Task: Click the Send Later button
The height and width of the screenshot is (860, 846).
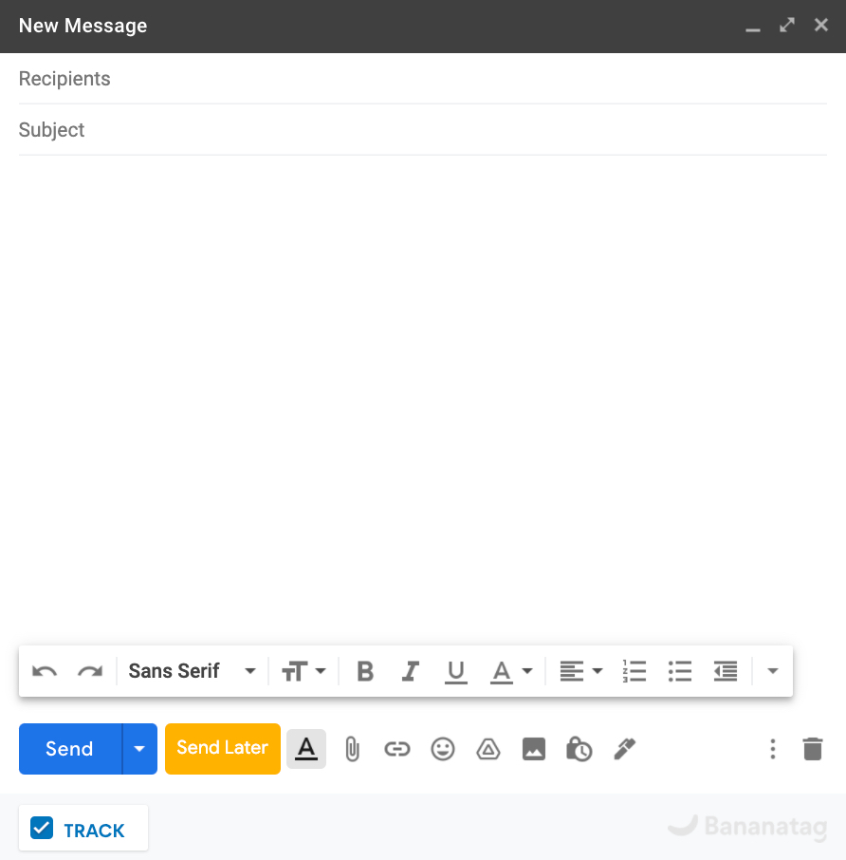Action: tap(223, 749)
